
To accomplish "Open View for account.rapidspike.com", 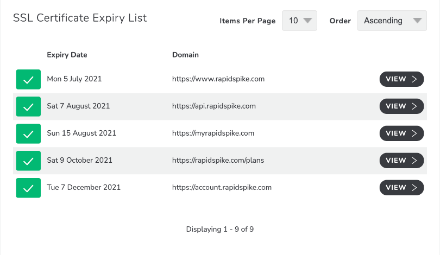I will (x=401, y=188).
